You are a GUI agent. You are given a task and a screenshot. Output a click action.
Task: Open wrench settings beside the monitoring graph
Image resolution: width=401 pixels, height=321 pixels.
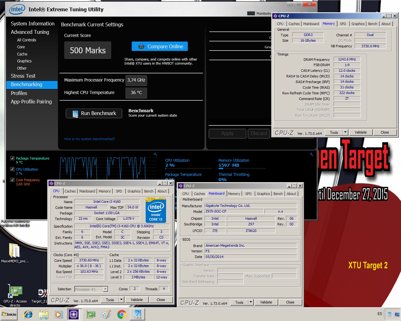click(155, 154)
